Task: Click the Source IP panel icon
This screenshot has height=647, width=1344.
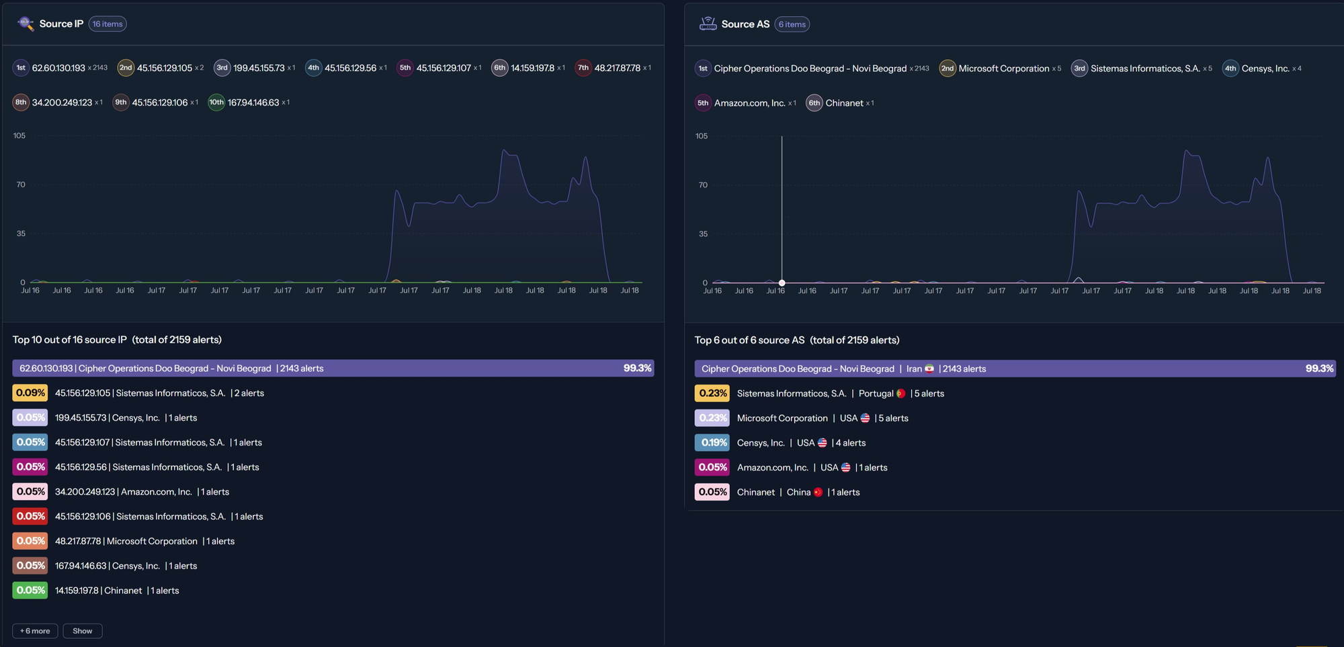Action: (x=26, y=23)
